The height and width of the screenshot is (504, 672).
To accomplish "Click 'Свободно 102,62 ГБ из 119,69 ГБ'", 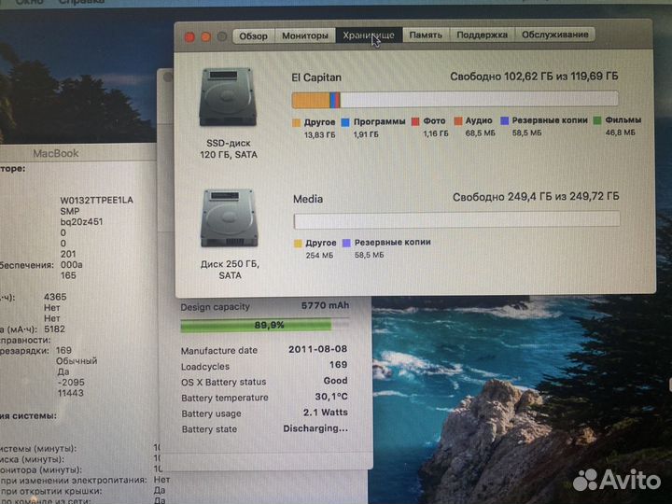I will coord(534,77).
